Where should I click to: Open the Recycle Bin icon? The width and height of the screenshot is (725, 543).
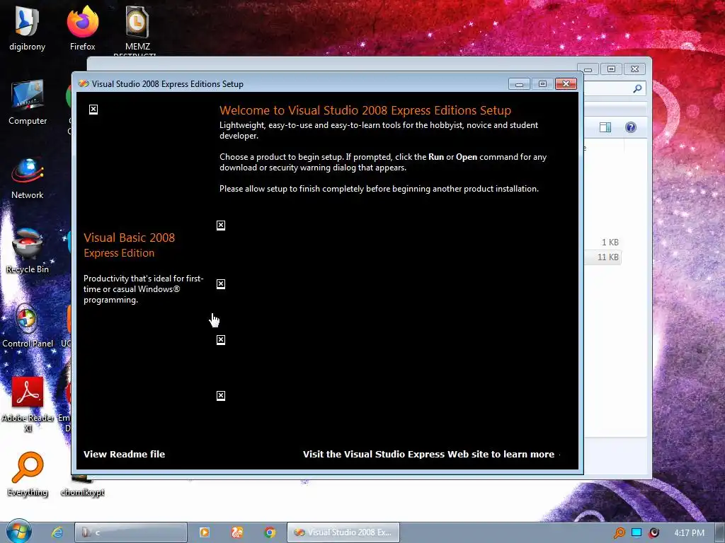pyautogui.click(x=28, y=251)
